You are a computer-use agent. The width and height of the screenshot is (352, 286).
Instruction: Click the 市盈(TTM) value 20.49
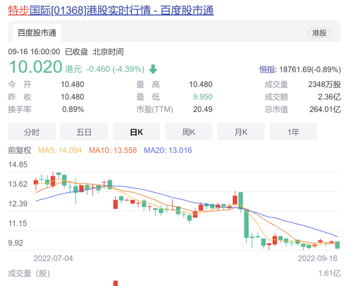point(203,109)
